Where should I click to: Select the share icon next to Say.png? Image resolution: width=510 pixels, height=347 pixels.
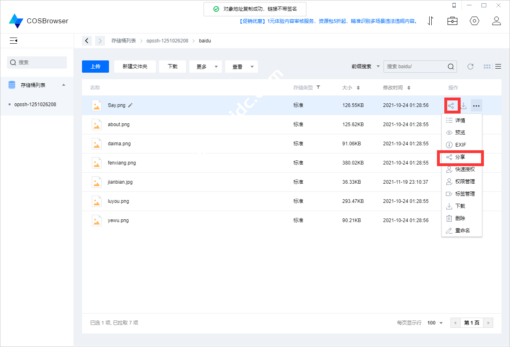(452, 105)
